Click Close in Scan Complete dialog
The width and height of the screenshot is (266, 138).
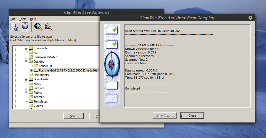pyautogui.click(x=192, y=116)
